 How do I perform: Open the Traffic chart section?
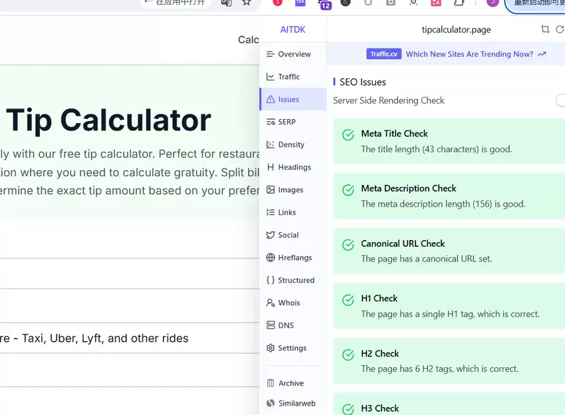[x=292, y=76]
